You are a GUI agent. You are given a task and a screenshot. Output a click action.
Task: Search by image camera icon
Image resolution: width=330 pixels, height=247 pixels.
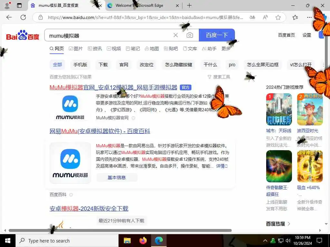(x=189, y=35)
